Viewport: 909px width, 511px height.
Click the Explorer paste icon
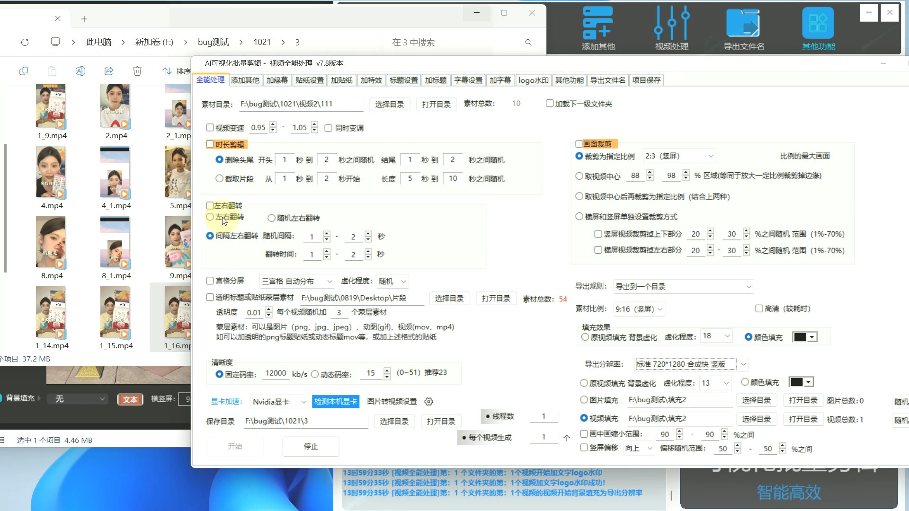(52, 71)
